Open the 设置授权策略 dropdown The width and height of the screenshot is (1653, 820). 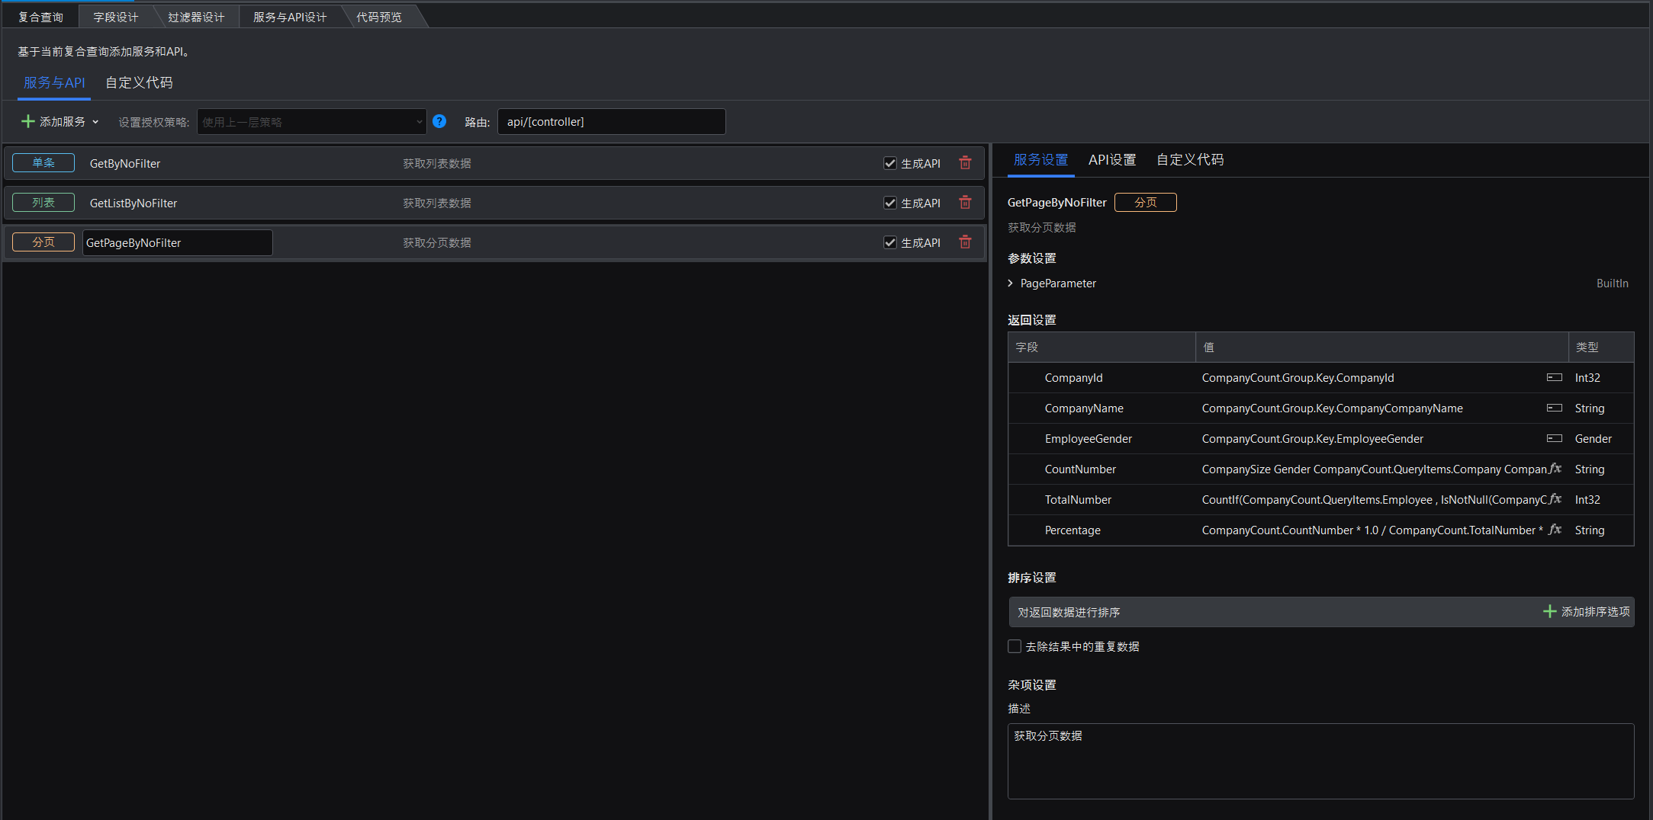click(x=311, y=122)
